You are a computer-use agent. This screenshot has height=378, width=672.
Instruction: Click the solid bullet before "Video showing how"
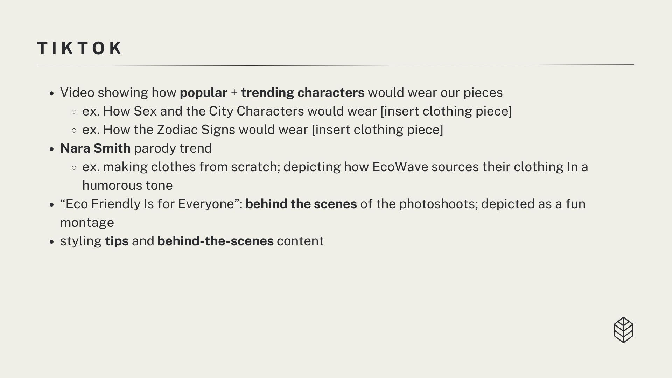[x=52, y=93]
